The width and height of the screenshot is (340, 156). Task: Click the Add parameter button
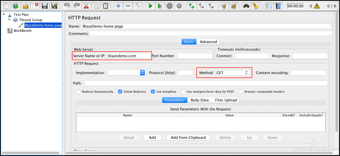click(x=152, y=138)
